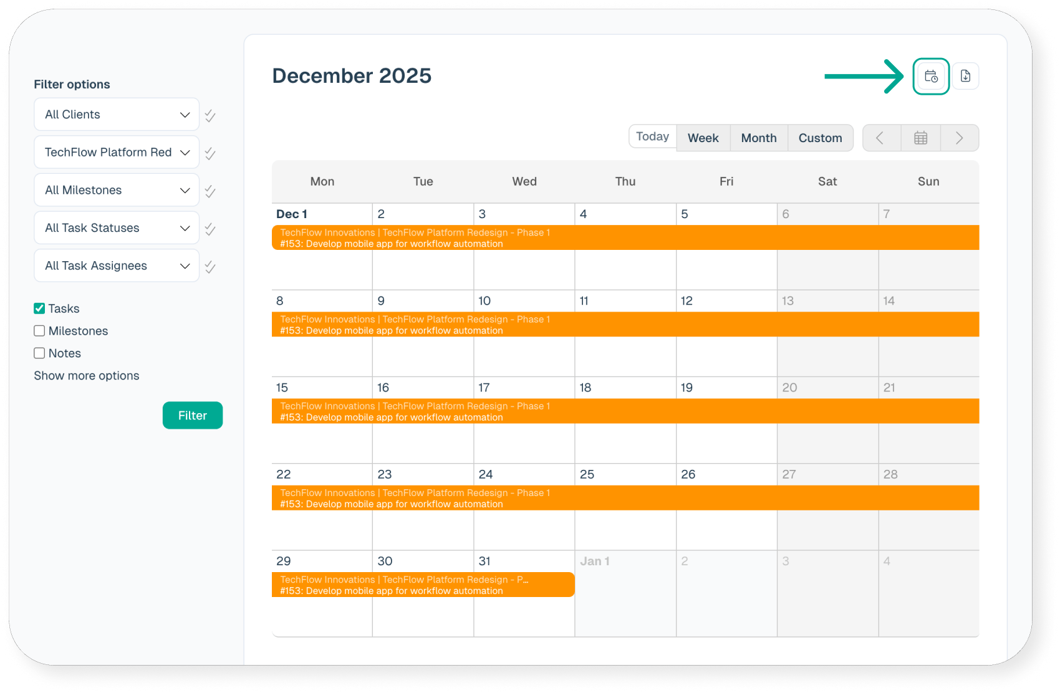This screenshot has width=1060, height=693.
Task: Click the calendar sync icon with clock
Action: click(931, 77)
